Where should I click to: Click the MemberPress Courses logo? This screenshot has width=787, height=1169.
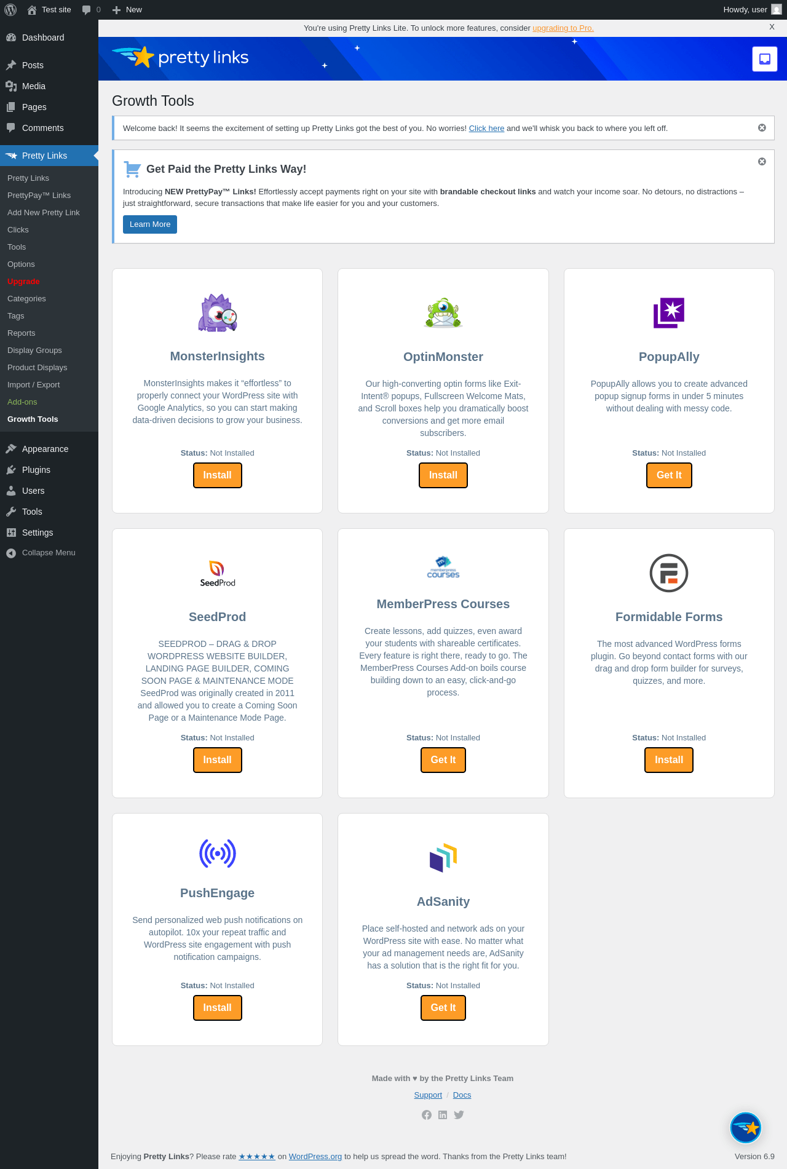[x=443, y=567]
